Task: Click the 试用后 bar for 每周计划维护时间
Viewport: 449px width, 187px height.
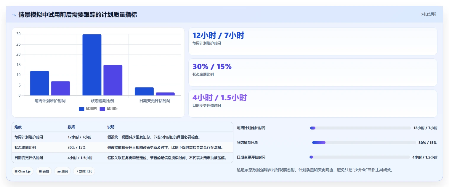Action: [x=60, y=88]
